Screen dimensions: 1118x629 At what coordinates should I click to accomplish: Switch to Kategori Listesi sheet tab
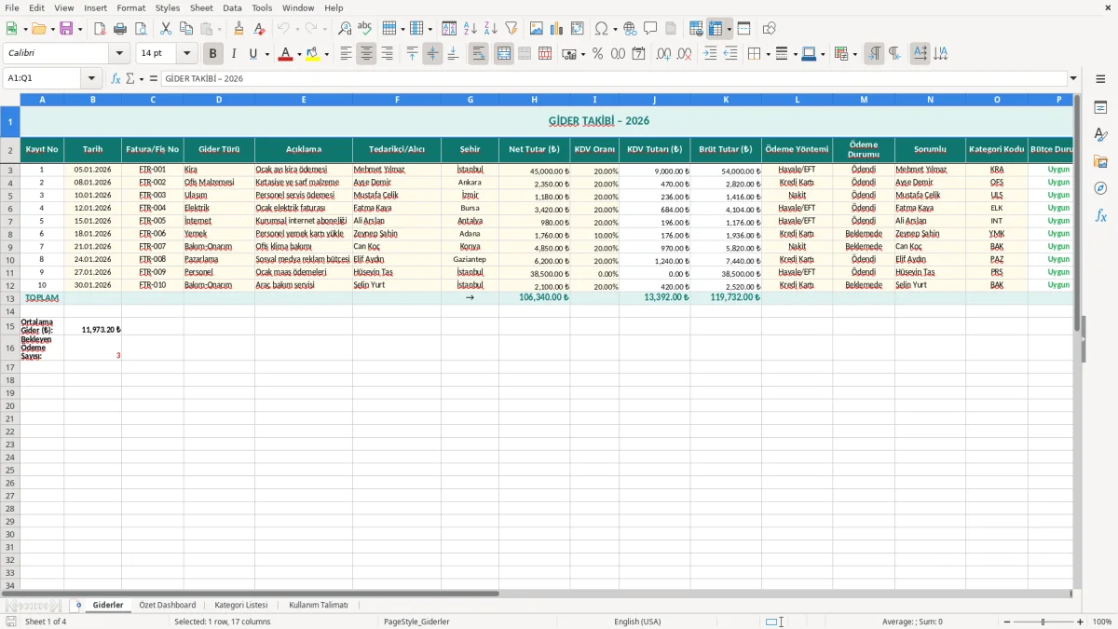click(x=241, y=605)
